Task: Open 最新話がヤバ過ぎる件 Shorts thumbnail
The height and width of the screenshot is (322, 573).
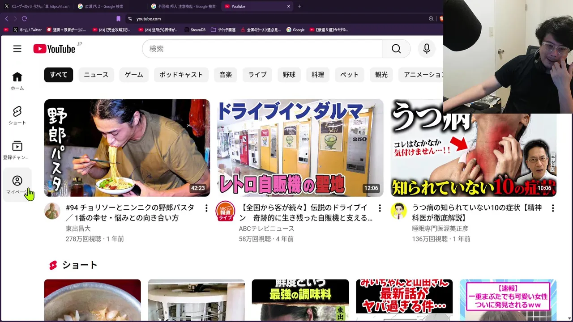Action: (x=404, y=301)
